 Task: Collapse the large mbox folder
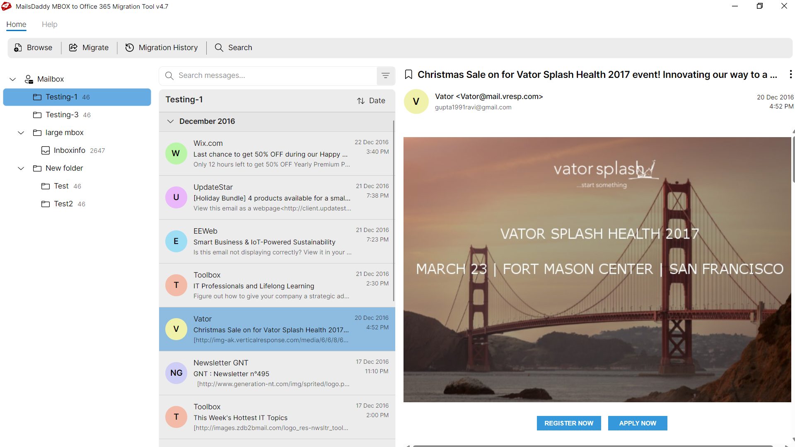21,133
